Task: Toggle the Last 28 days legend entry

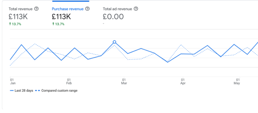Action: pos(22,90)
